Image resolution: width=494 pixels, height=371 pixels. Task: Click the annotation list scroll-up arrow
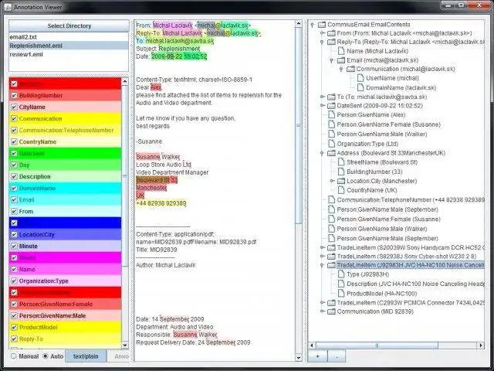pos(125,81)
